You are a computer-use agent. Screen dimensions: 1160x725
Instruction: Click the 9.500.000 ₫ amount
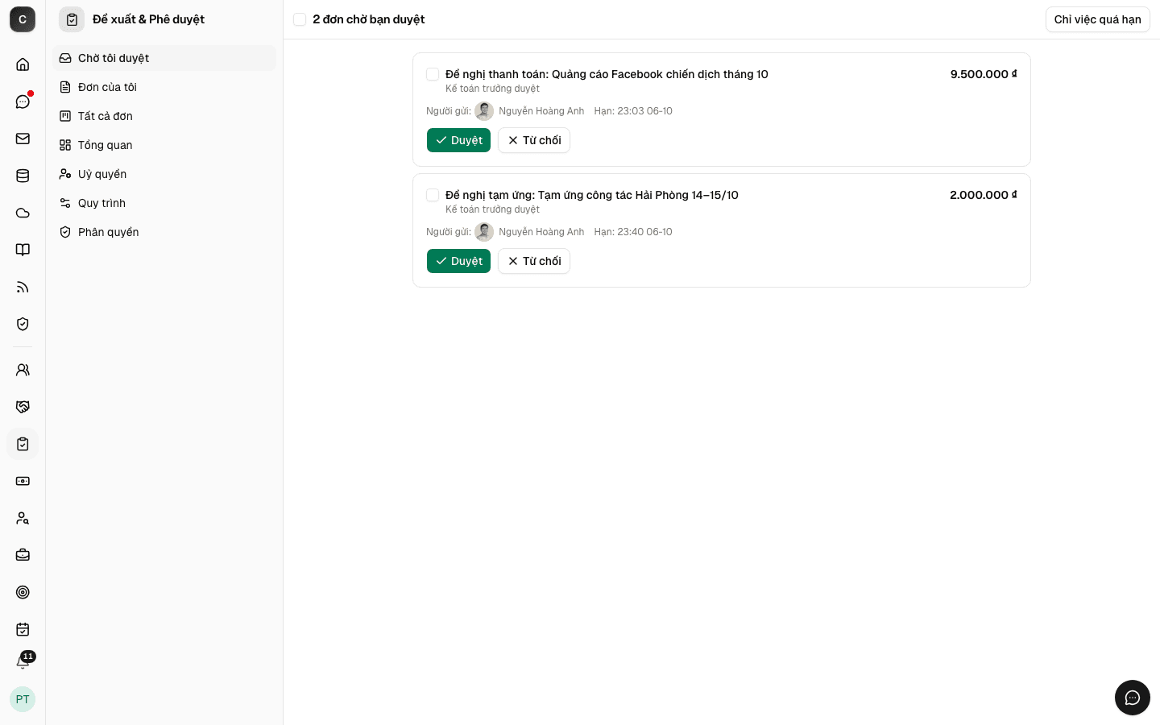coord(984,74)
